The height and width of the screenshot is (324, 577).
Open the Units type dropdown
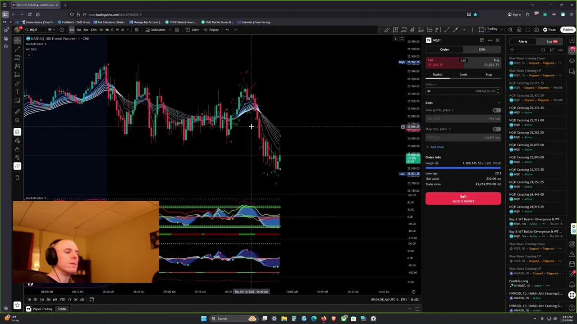(x=431, y=84)
